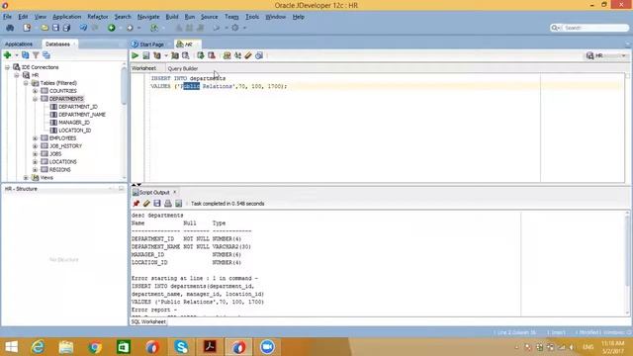Click the binoculars icon in main toolbar

tap(10, 28)
